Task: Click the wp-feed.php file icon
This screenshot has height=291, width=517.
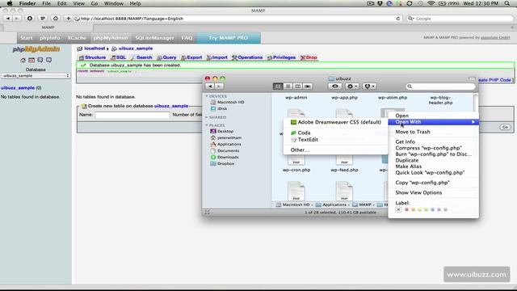Action: coord(344,161)
